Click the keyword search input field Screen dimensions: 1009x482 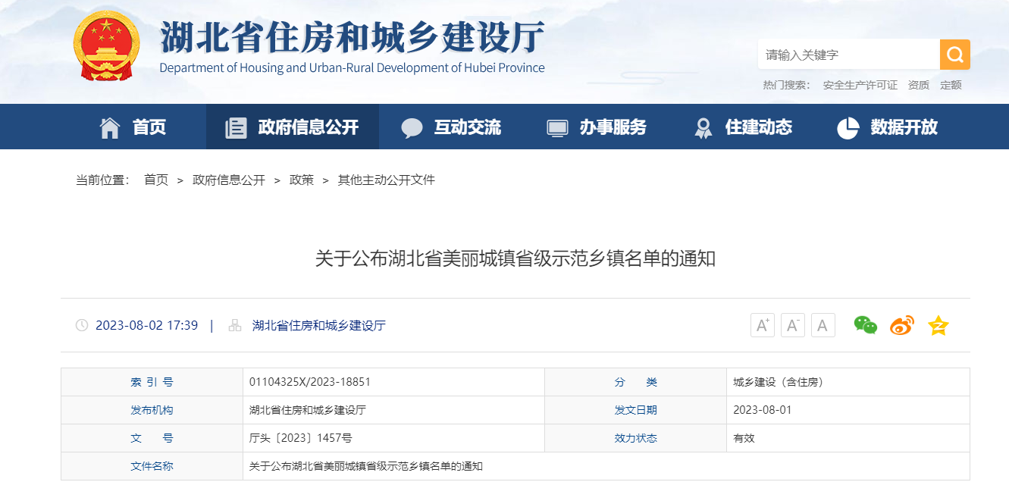pos(848,55)
